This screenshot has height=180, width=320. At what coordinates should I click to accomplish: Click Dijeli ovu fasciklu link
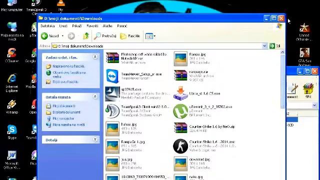coord(65,82)
